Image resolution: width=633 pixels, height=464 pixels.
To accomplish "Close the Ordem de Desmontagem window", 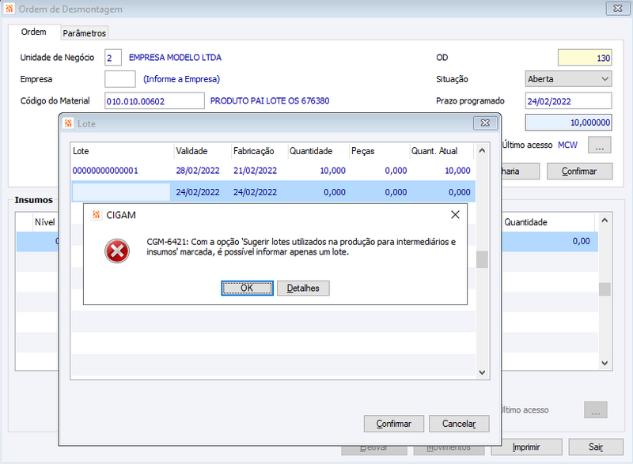I will (618, 9).
